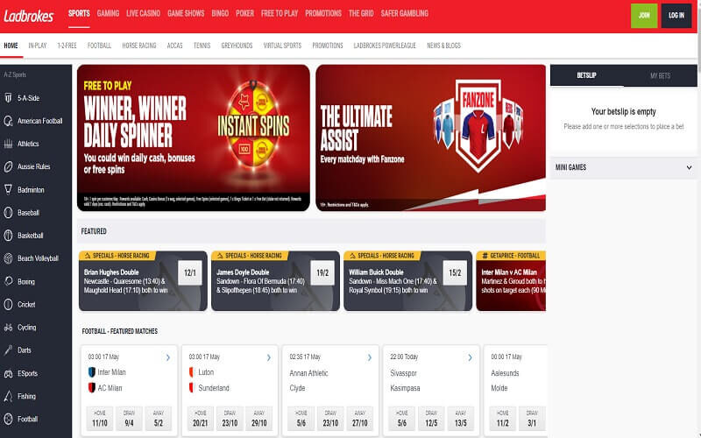Switch to the In-Play tab
Screen dimensions: 701x438
point(38,46)
